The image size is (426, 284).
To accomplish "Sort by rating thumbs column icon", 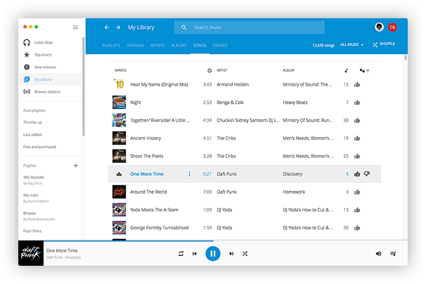I will [364, 71].
